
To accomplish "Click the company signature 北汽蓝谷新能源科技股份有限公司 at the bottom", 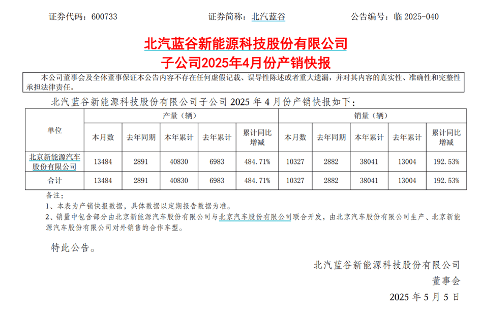I will [x=387, y=265].
